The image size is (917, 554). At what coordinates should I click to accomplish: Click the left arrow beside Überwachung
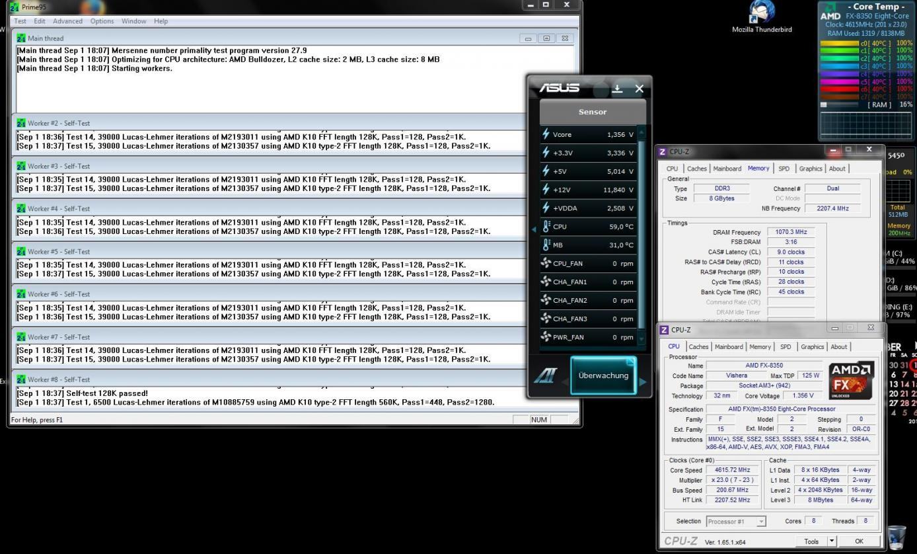point(565,382)
